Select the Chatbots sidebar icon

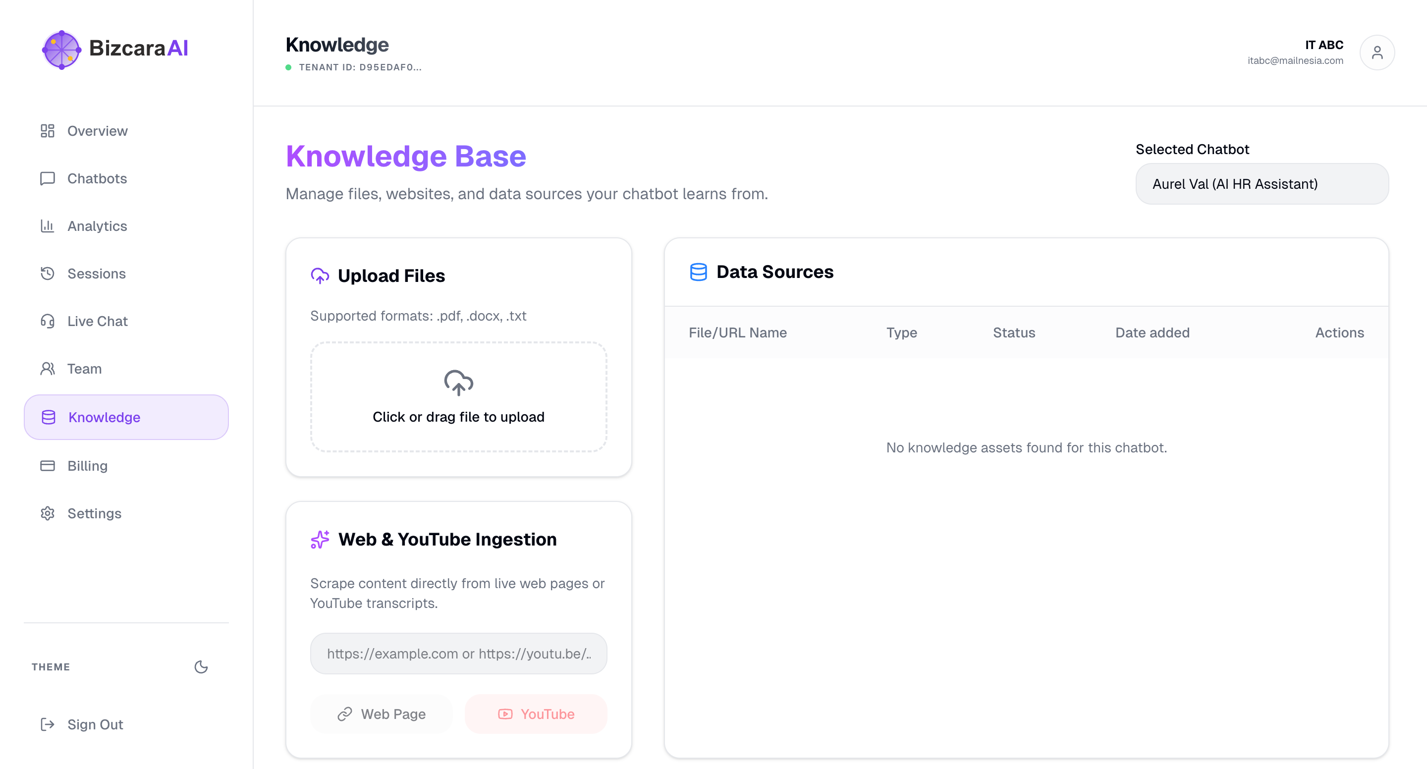[x=48, y=178]
